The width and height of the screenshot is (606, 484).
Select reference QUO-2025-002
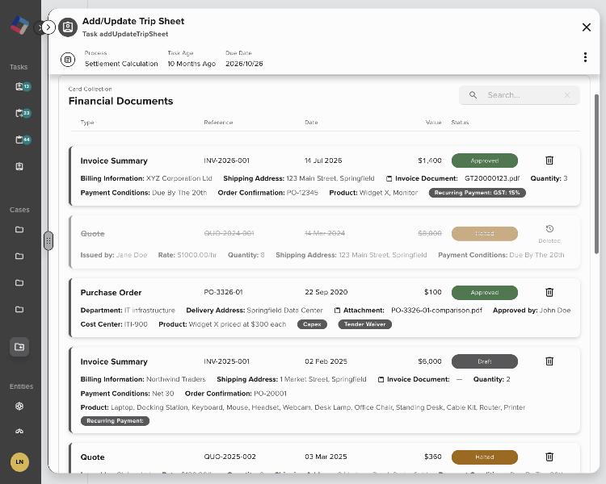click(229, 457)
